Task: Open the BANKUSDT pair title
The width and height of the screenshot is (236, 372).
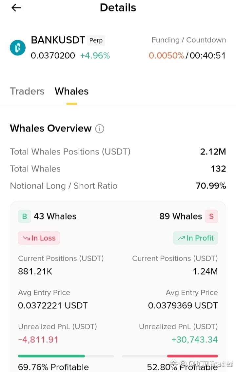Action: coord(58,40)
